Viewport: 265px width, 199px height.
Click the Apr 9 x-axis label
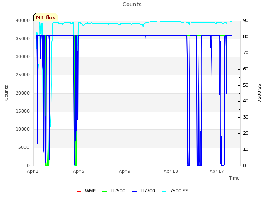pyautogui.click(x=125, y=171)
